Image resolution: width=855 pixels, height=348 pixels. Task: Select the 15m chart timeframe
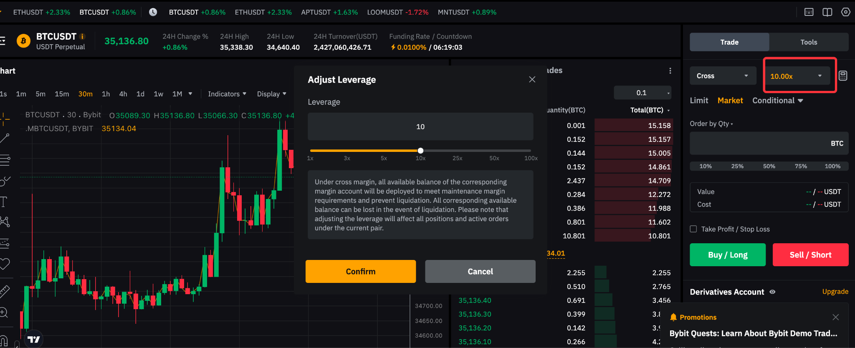pos(62,94)
